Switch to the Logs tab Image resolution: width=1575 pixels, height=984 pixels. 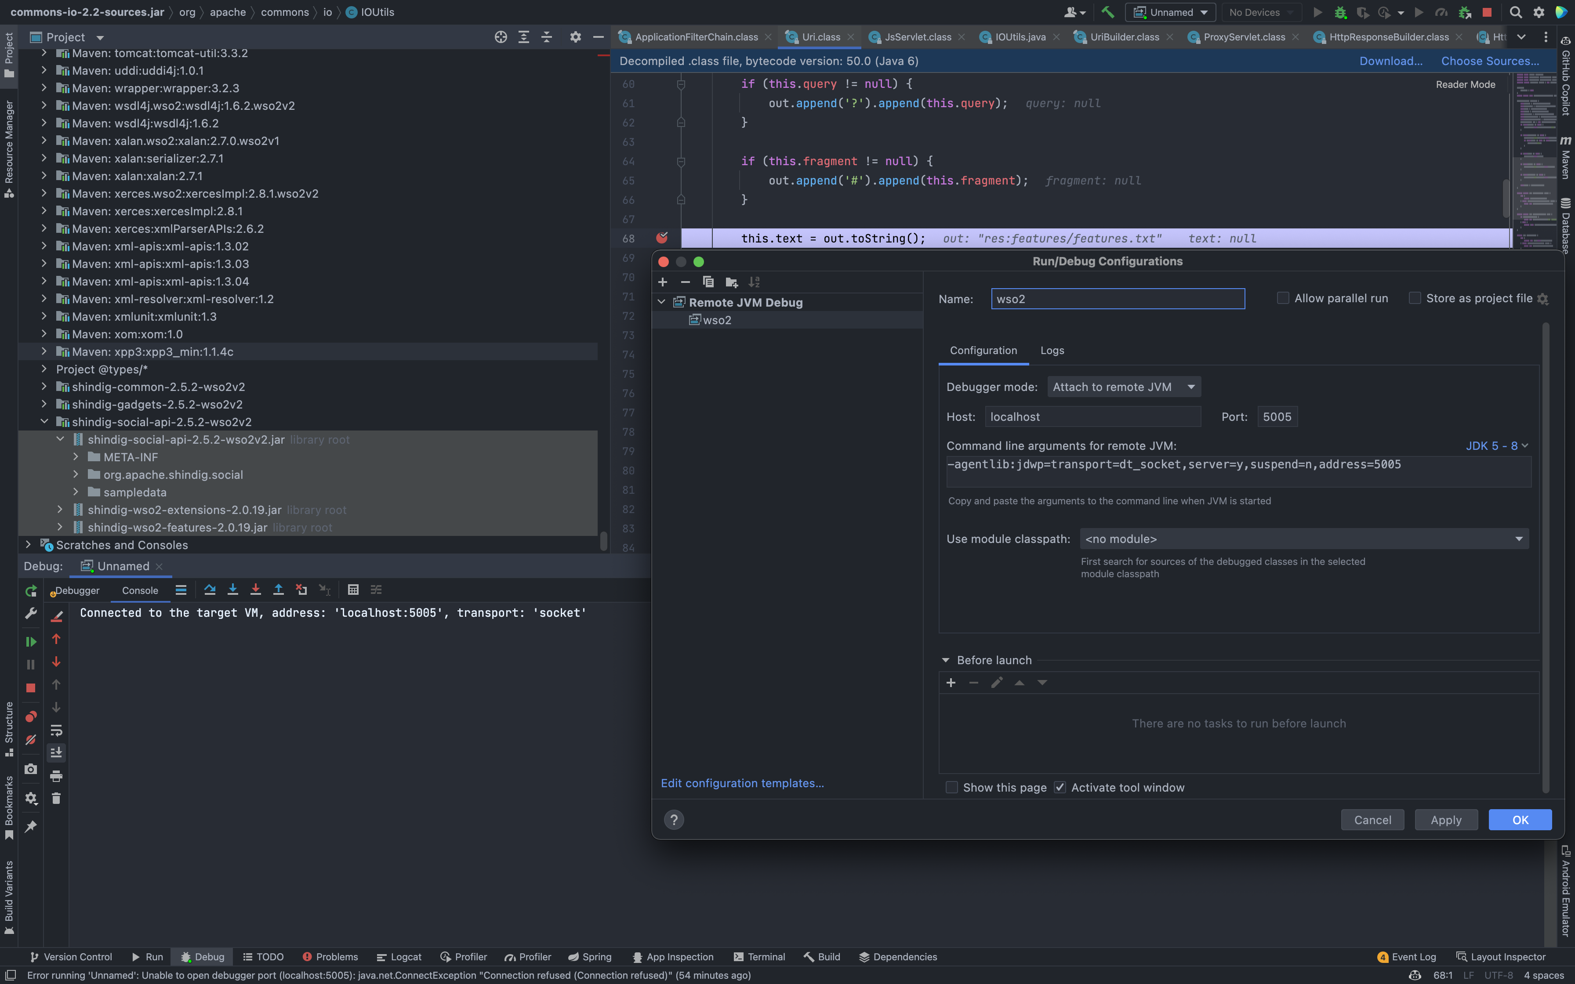tap(1052, 350)
